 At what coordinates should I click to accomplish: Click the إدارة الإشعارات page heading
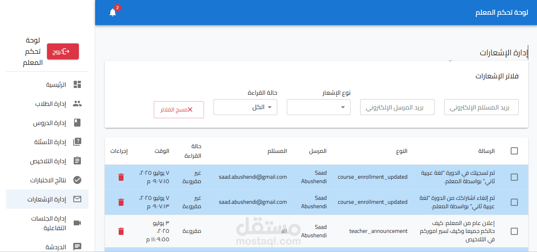(504, 53)
